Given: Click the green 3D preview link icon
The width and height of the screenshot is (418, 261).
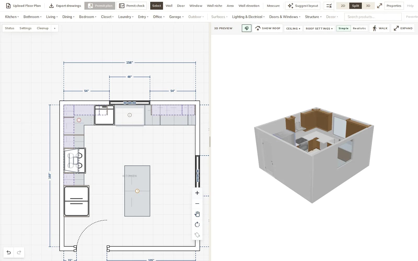Looking at the screenshot, I should pos(247,28).
